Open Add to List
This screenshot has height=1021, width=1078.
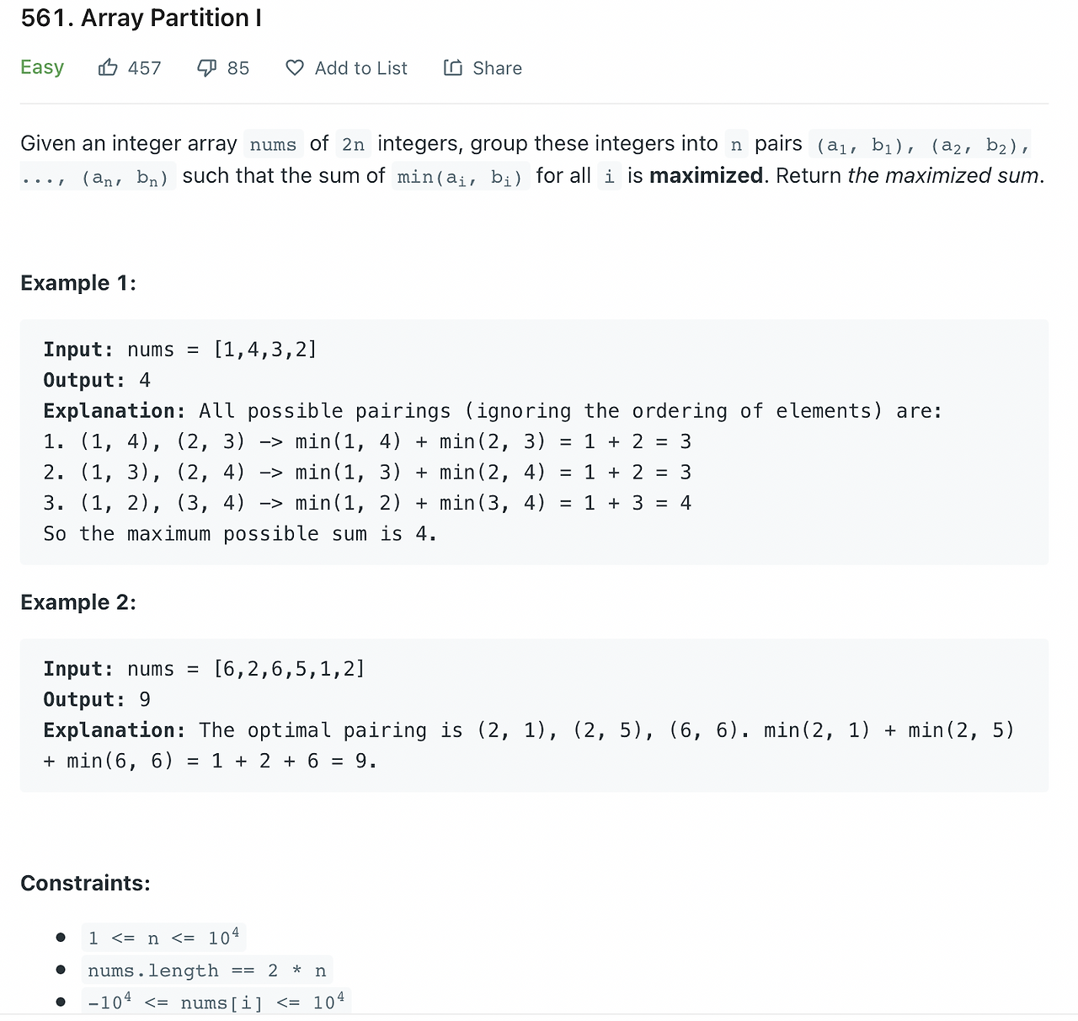pyautogui.click(x=360, y=67)
